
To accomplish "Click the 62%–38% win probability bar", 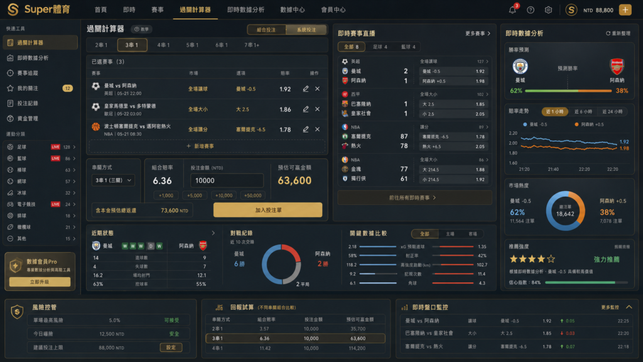I will [x=568, y=90].
